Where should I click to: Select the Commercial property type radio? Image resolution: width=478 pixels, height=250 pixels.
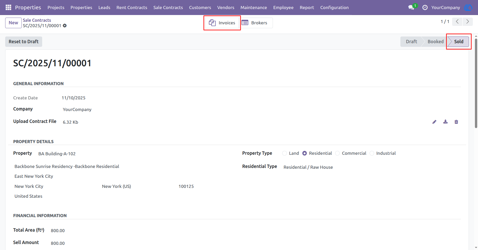(x=338, y=153)
